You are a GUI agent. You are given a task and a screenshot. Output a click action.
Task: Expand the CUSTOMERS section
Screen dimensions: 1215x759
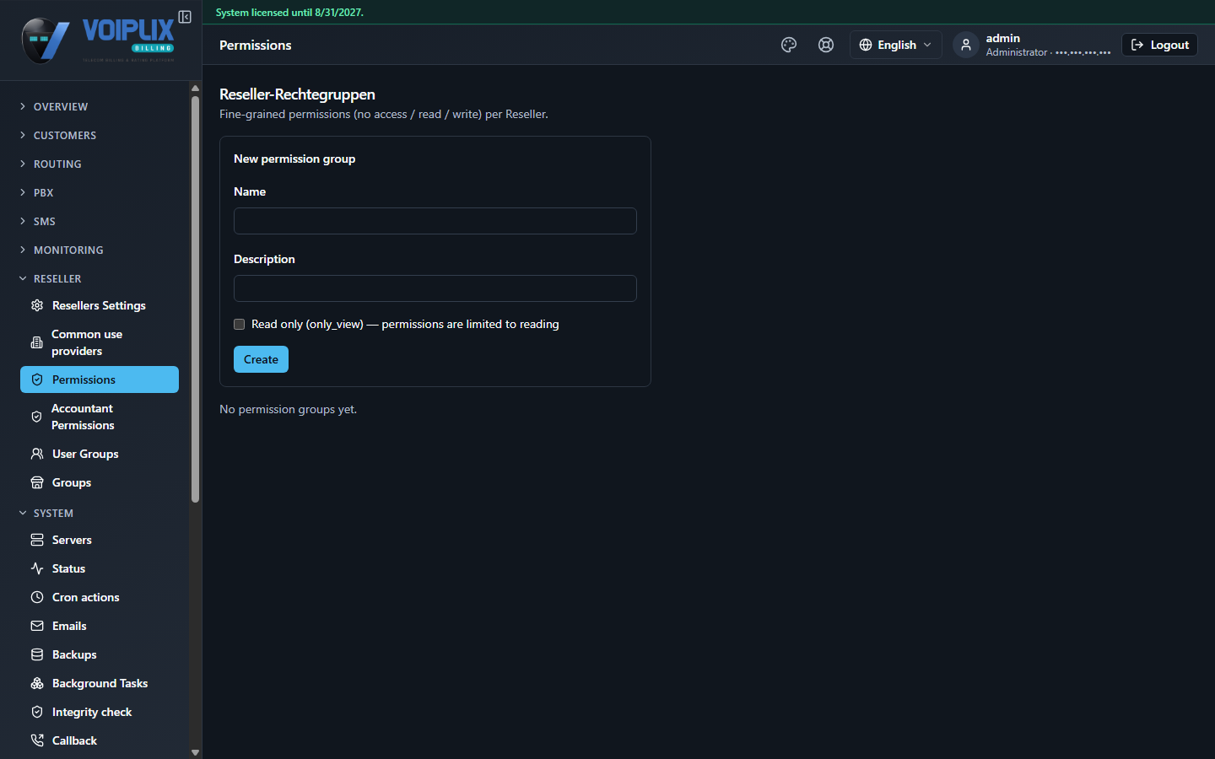click(100, 135)
